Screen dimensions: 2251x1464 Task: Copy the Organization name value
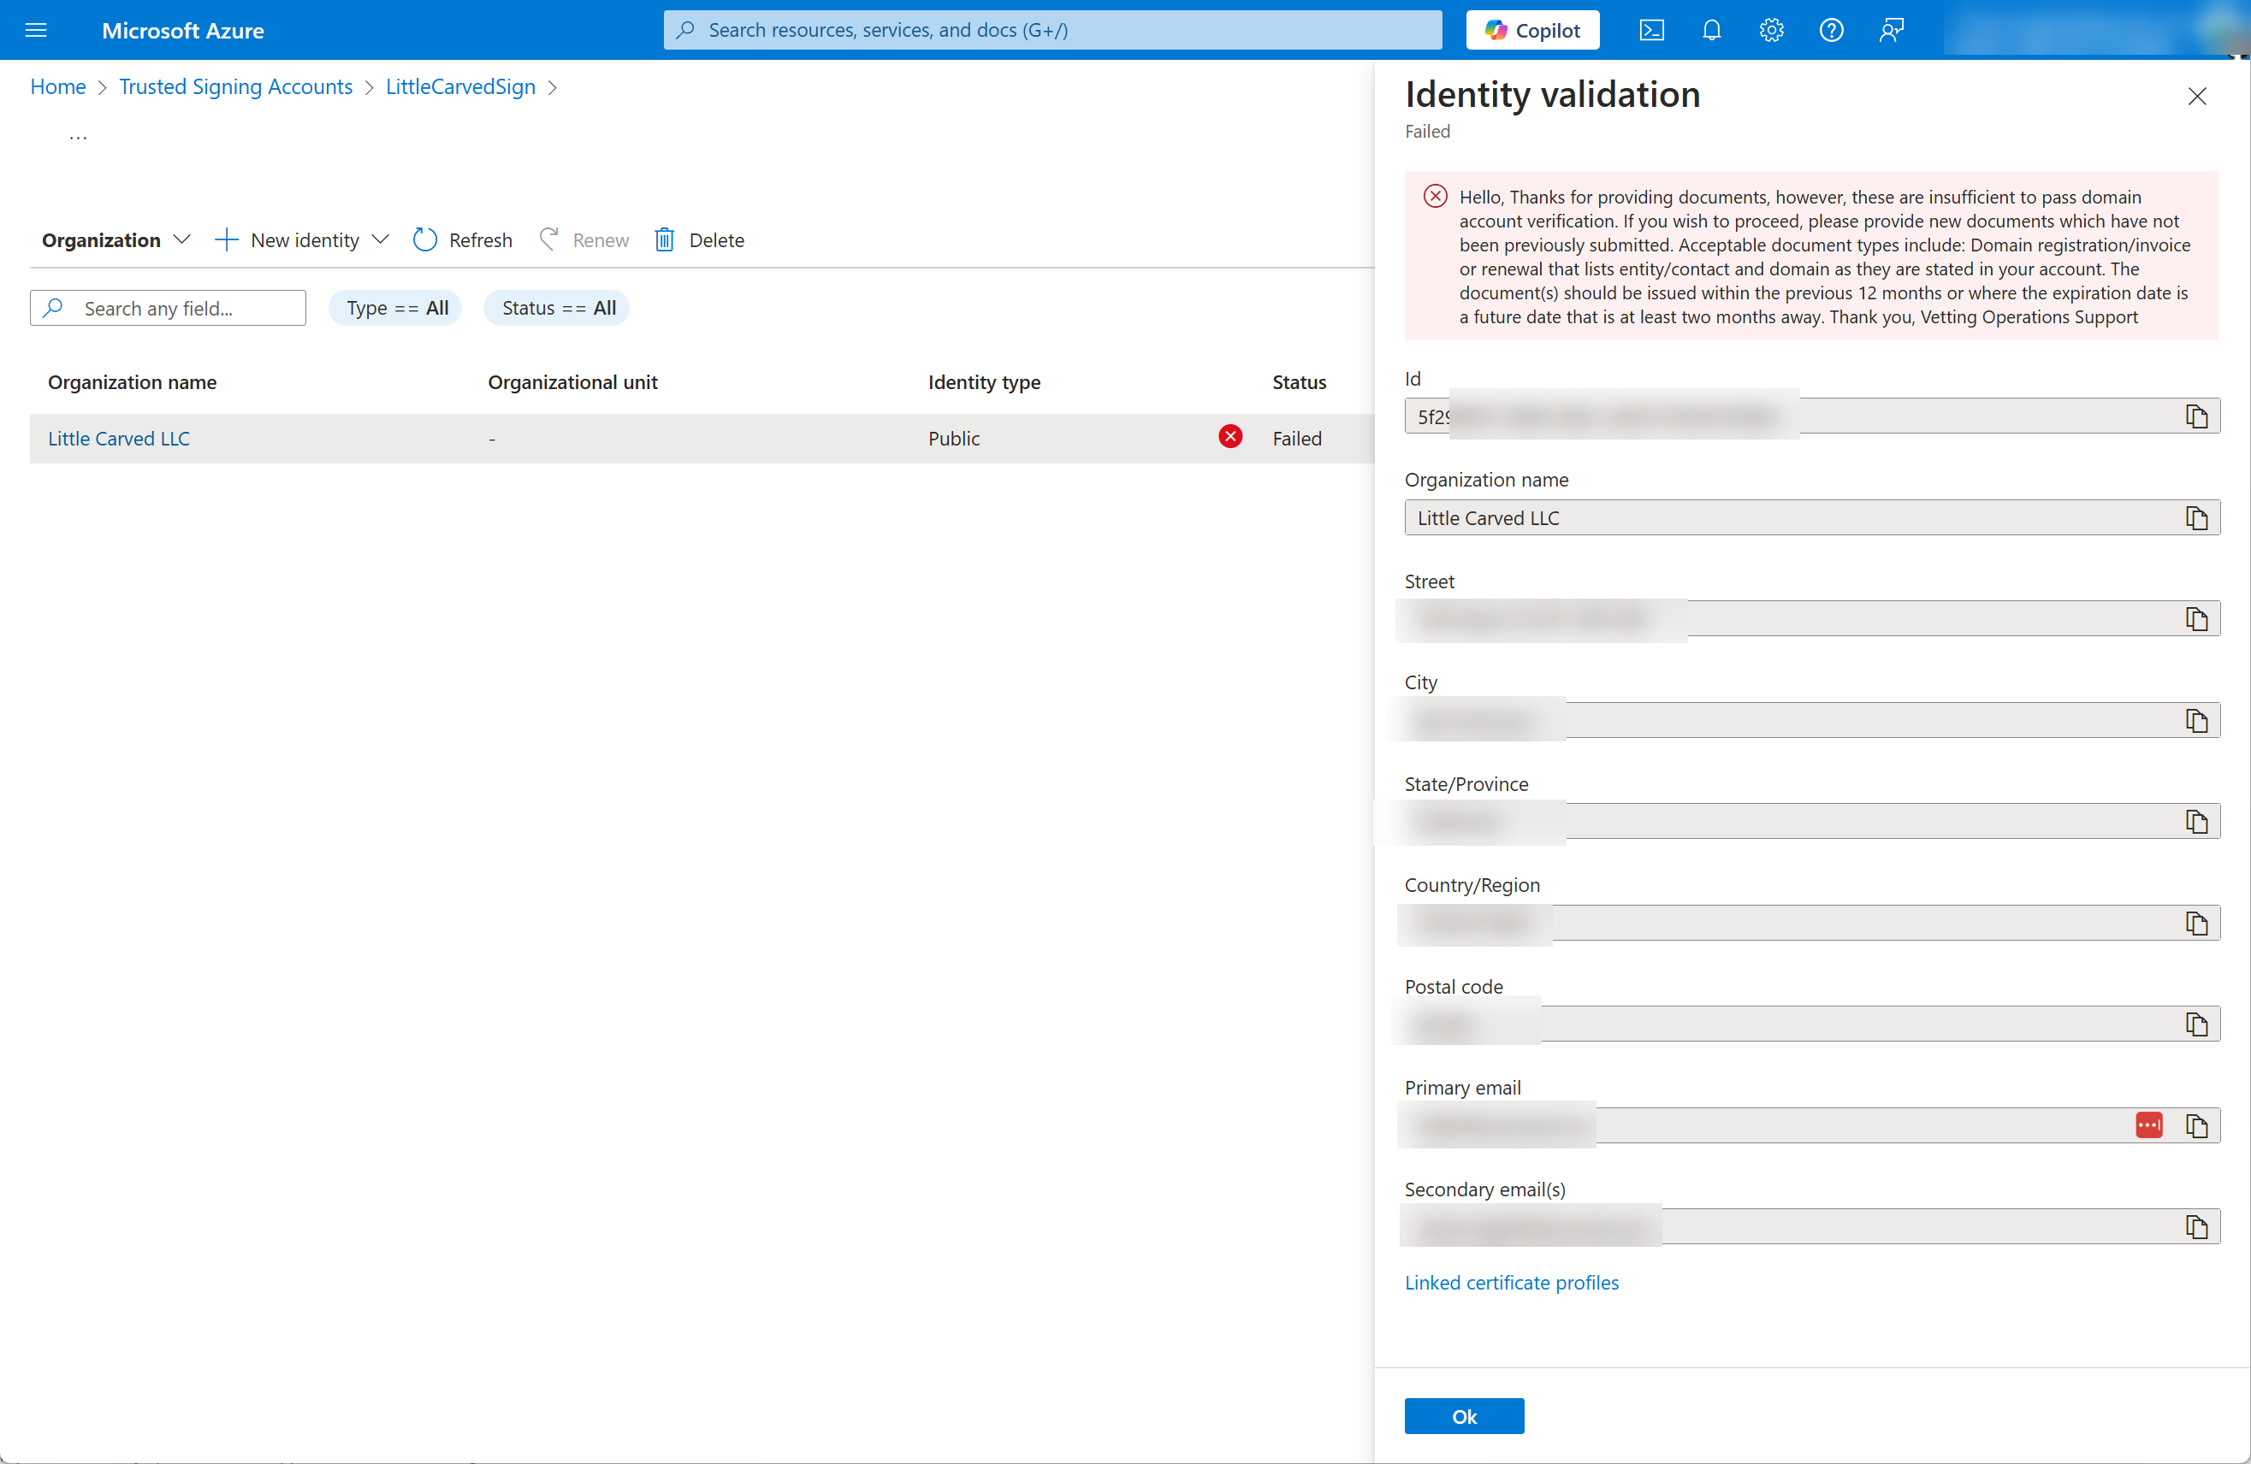(x=2196, y=518)
